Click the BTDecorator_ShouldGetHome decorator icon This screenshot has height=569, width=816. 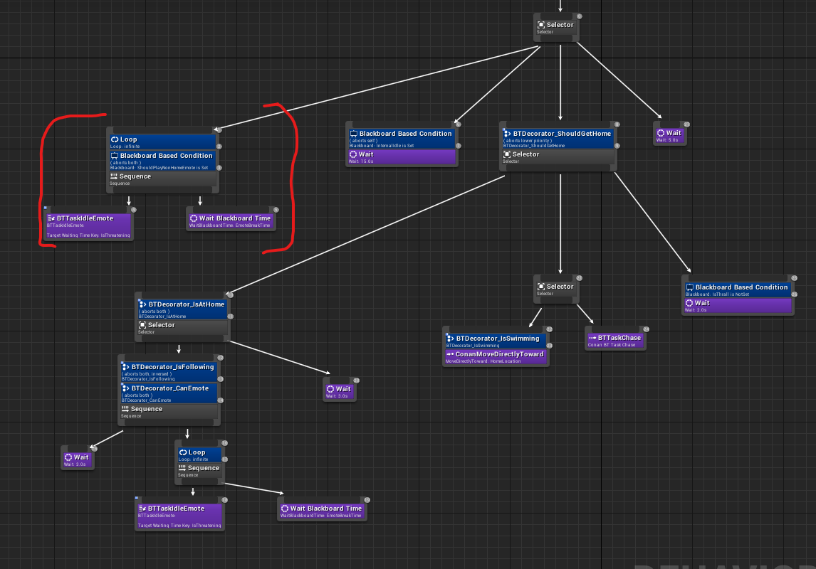pos(507,134)
